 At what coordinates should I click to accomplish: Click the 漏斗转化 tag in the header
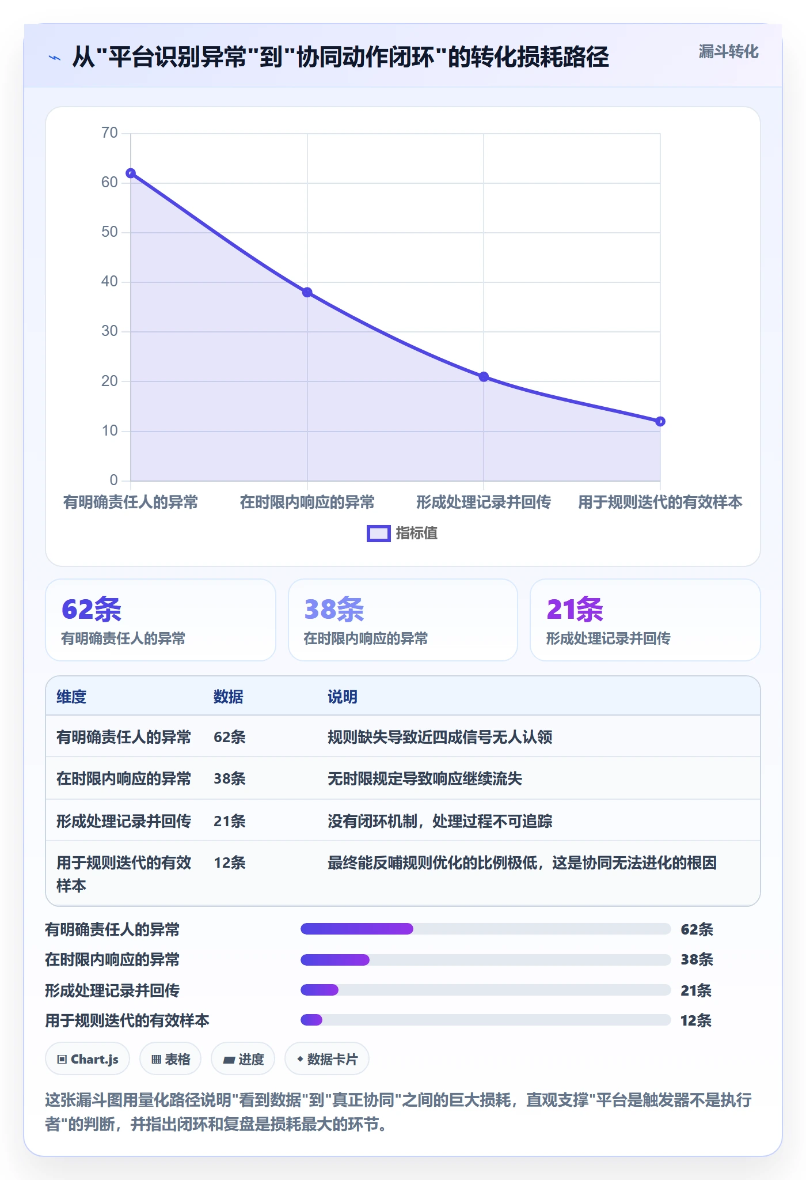728,52
